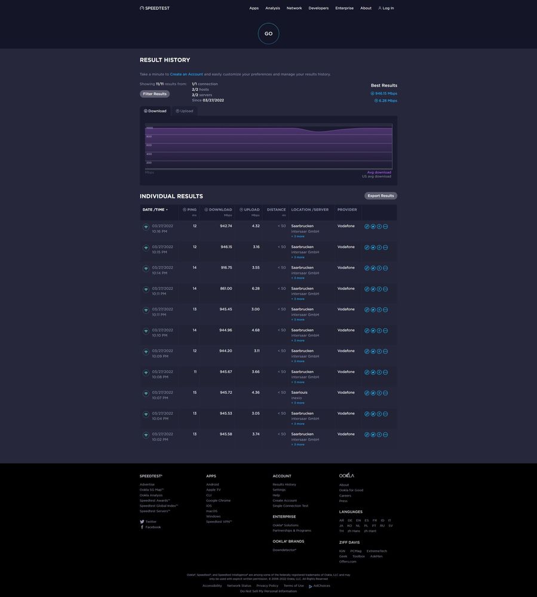Start a test with the GO button
Image resolution: width=537 pixels, height=597 pixels.
pyautogui.click(x=268, y=33)
